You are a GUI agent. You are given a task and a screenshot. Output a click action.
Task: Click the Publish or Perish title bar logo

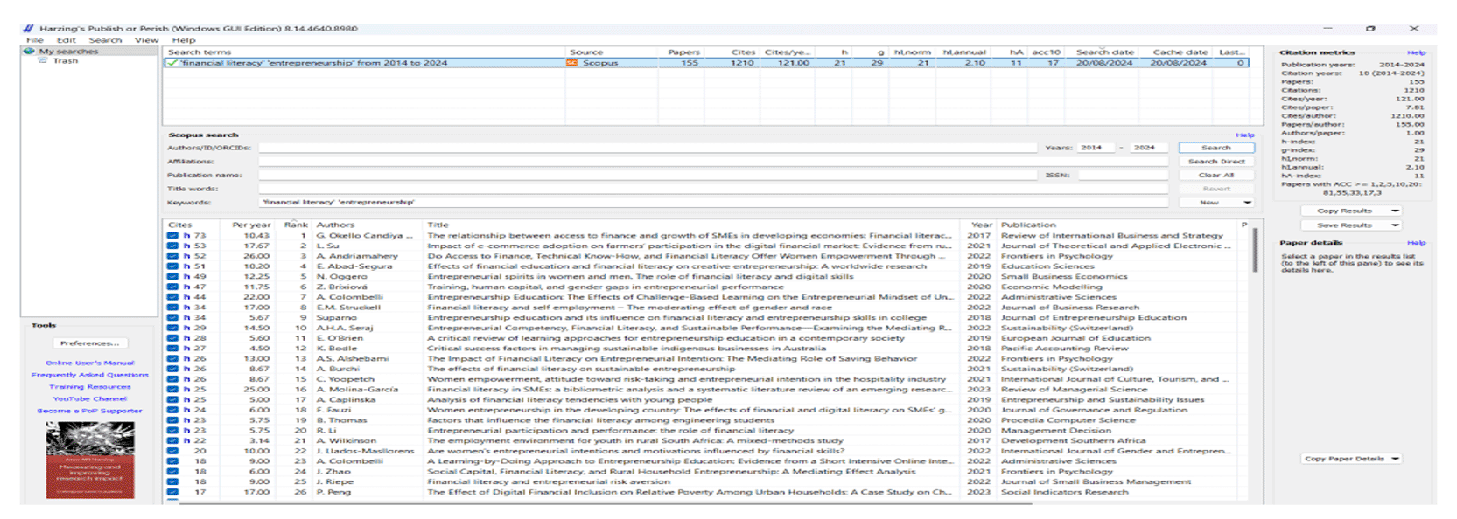[29, 29]
